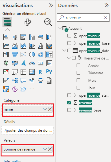Open the name field dropdown
The image size is (111, 162).
(45, 109)
